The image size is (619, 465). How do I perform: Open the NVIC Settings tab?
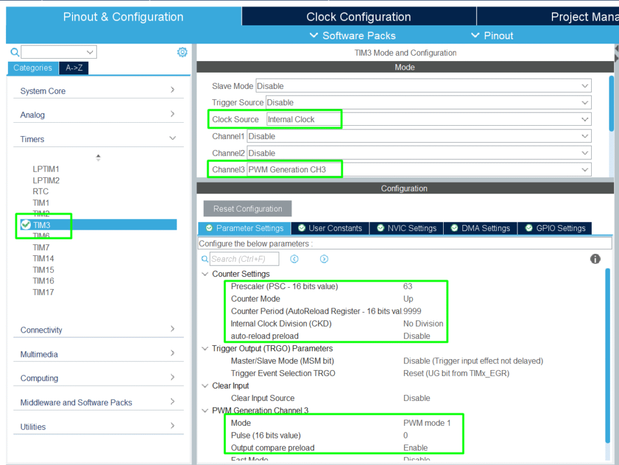point(406,228)
